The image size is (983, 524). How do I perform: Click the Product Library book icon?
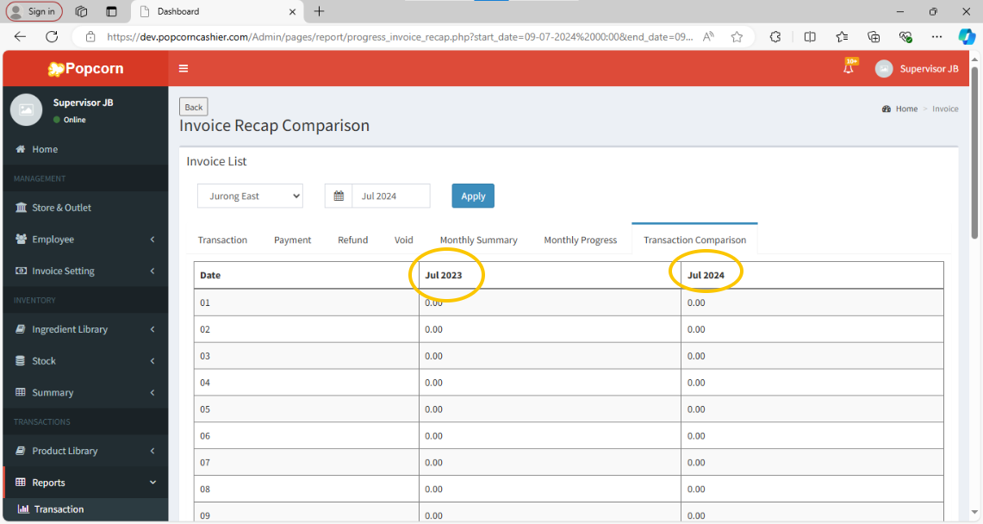pyautogui.click(x=21, y=451)
